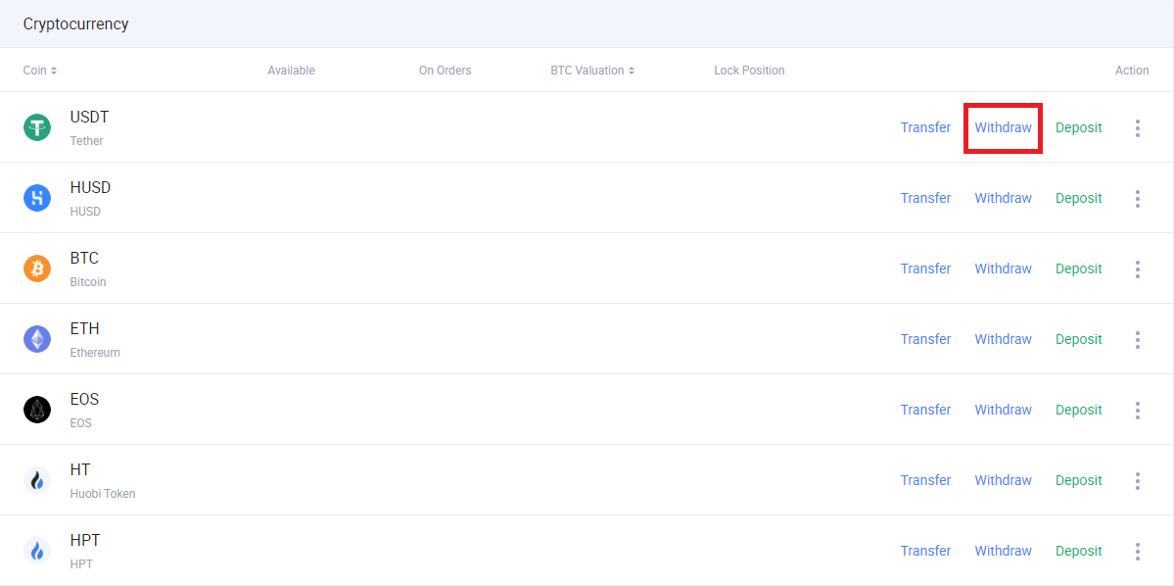
Task: Open more actions menu for HPT
Action: 1138,551
